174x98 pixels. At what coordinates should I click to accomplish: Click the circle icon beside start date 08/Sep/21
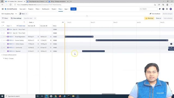38,37
